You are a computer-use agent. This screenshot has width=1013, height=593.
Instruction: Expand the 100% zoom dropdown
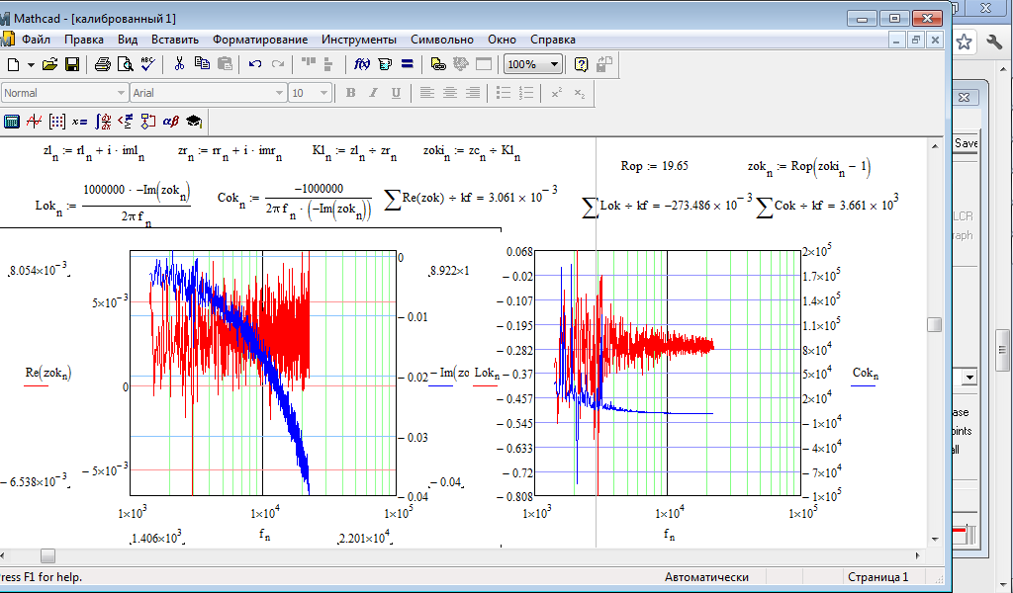(553, 64)
